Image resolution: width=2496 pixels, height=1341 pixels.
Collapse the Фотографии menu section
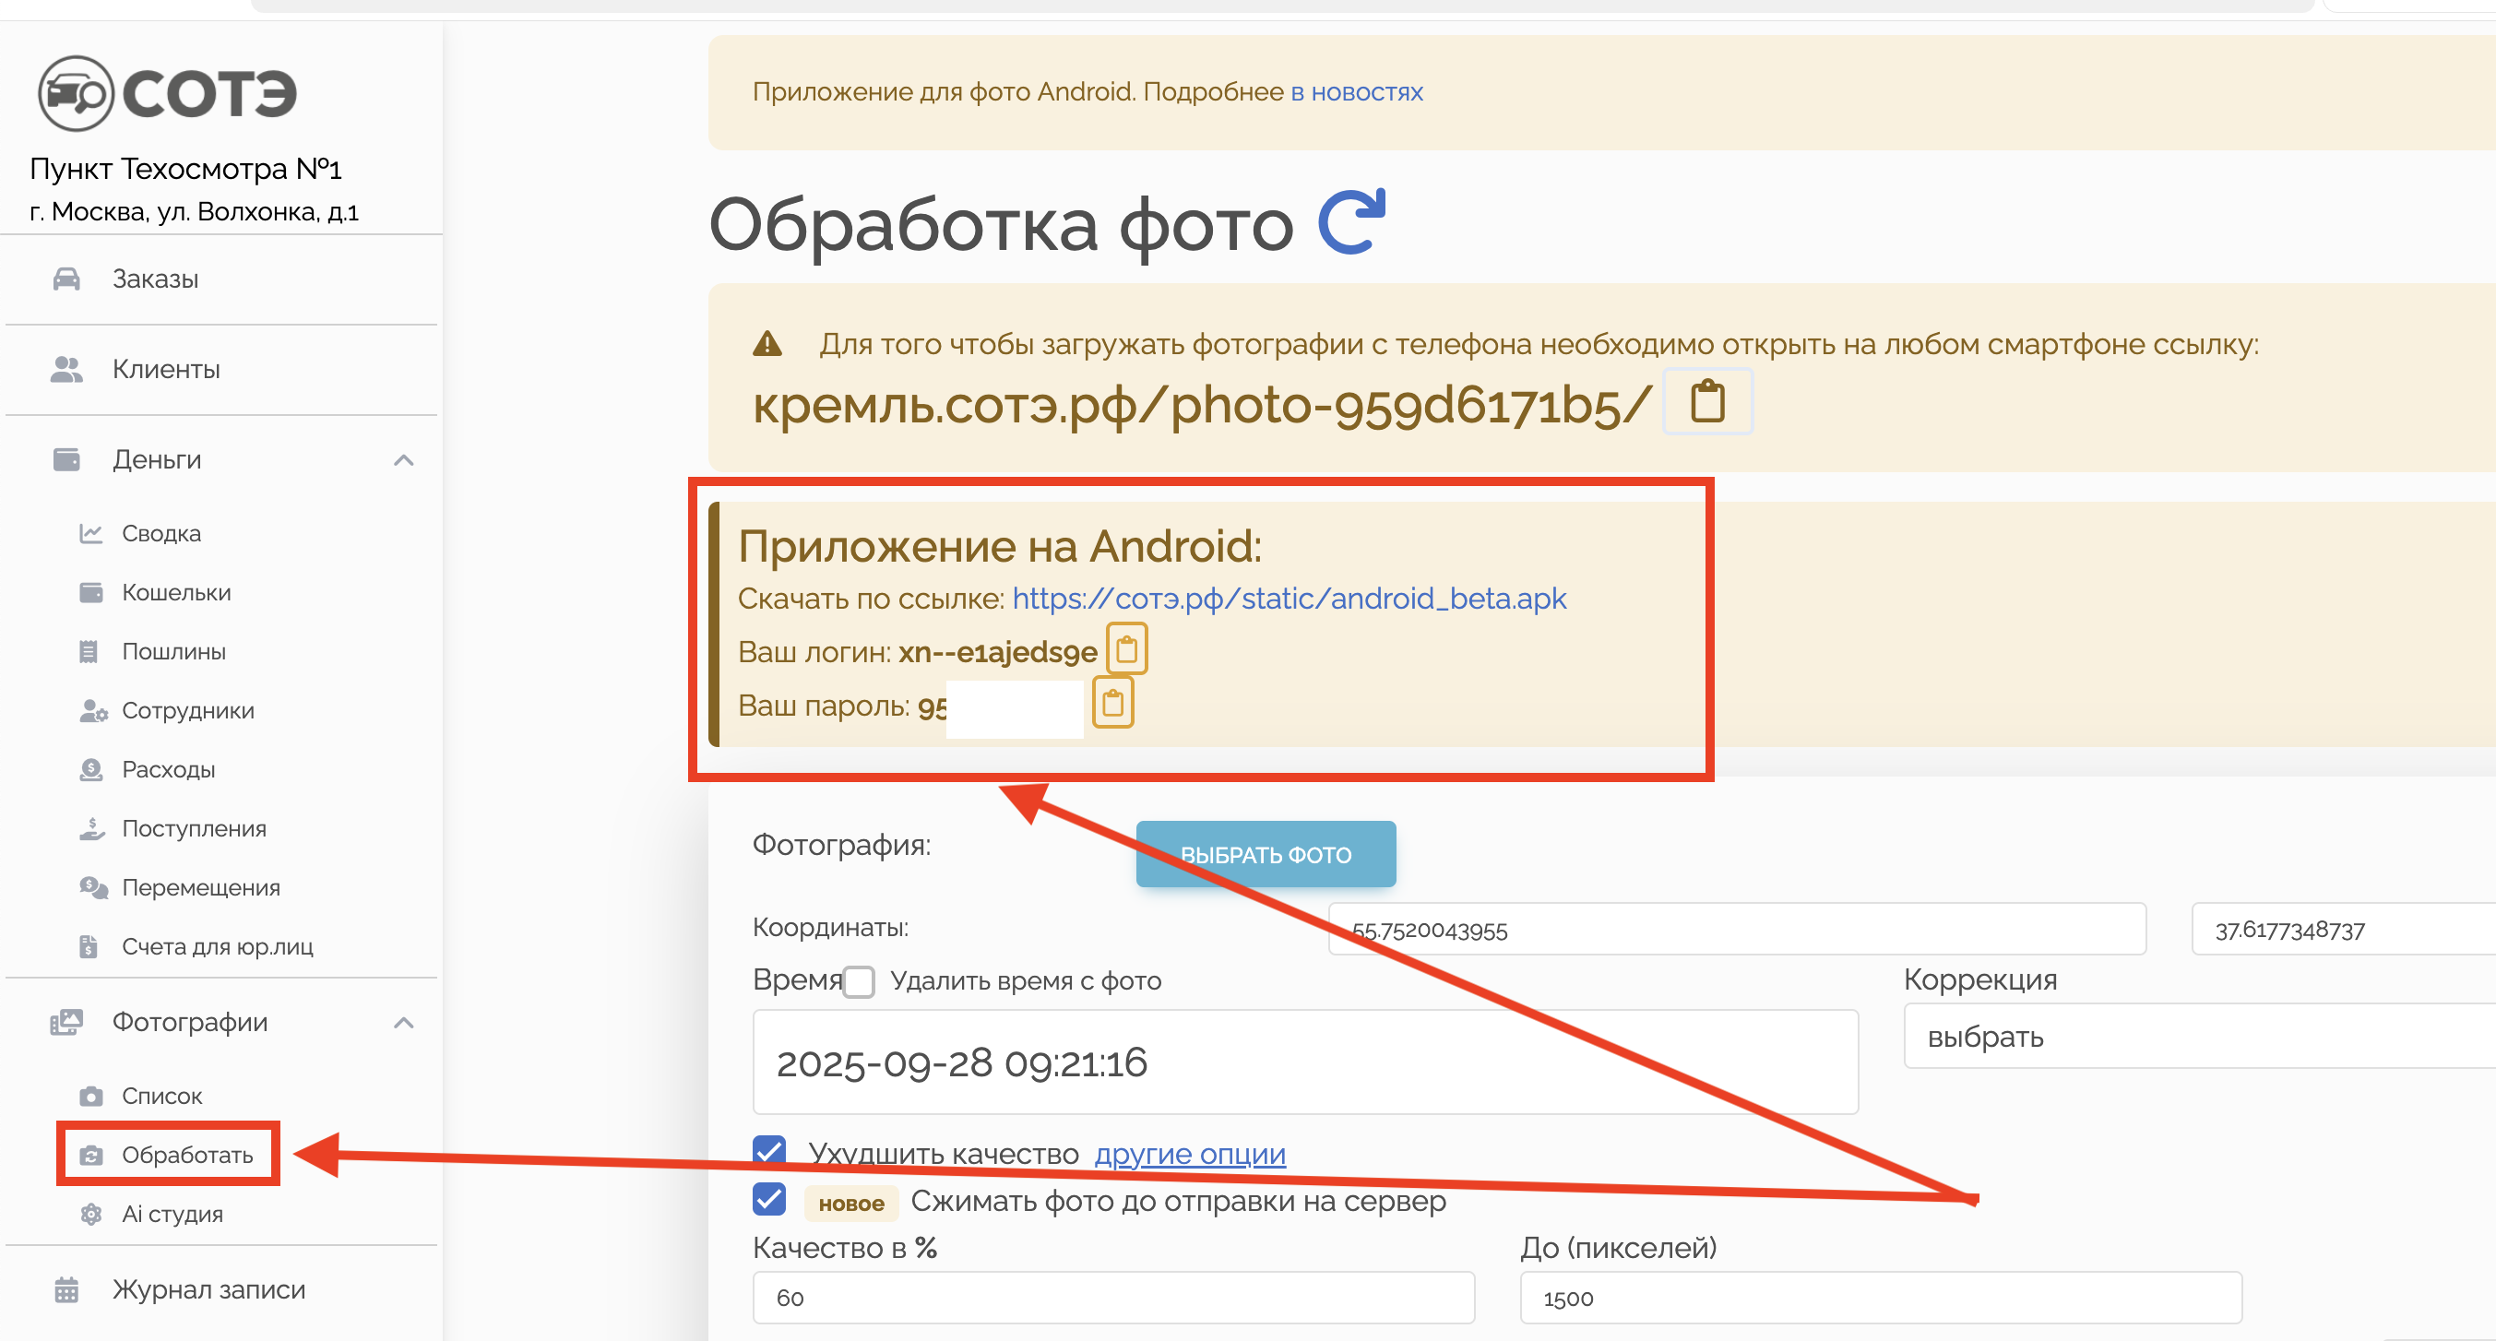click(x=403, y=1022)
